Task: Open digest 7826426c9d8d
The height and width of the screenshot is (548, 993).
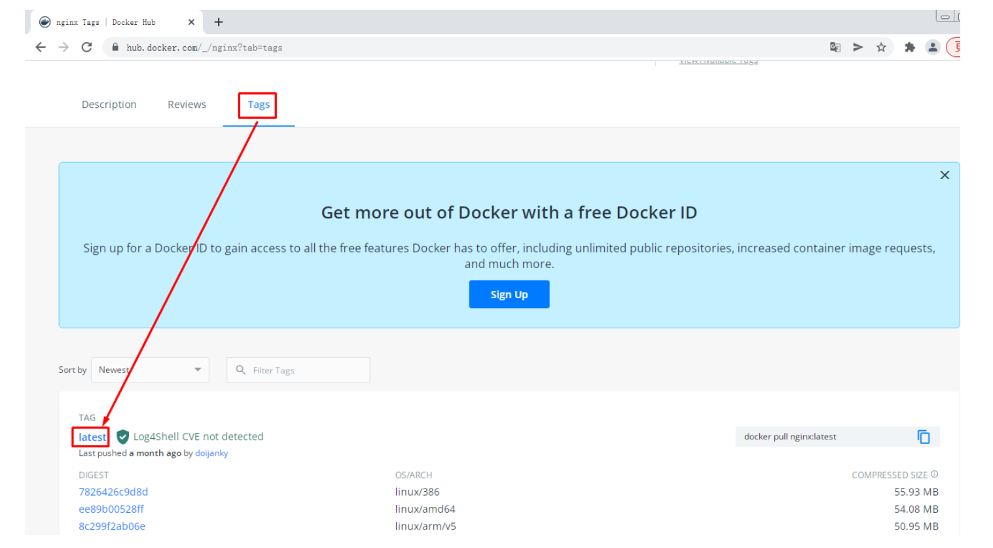Action: pos(113,492)
